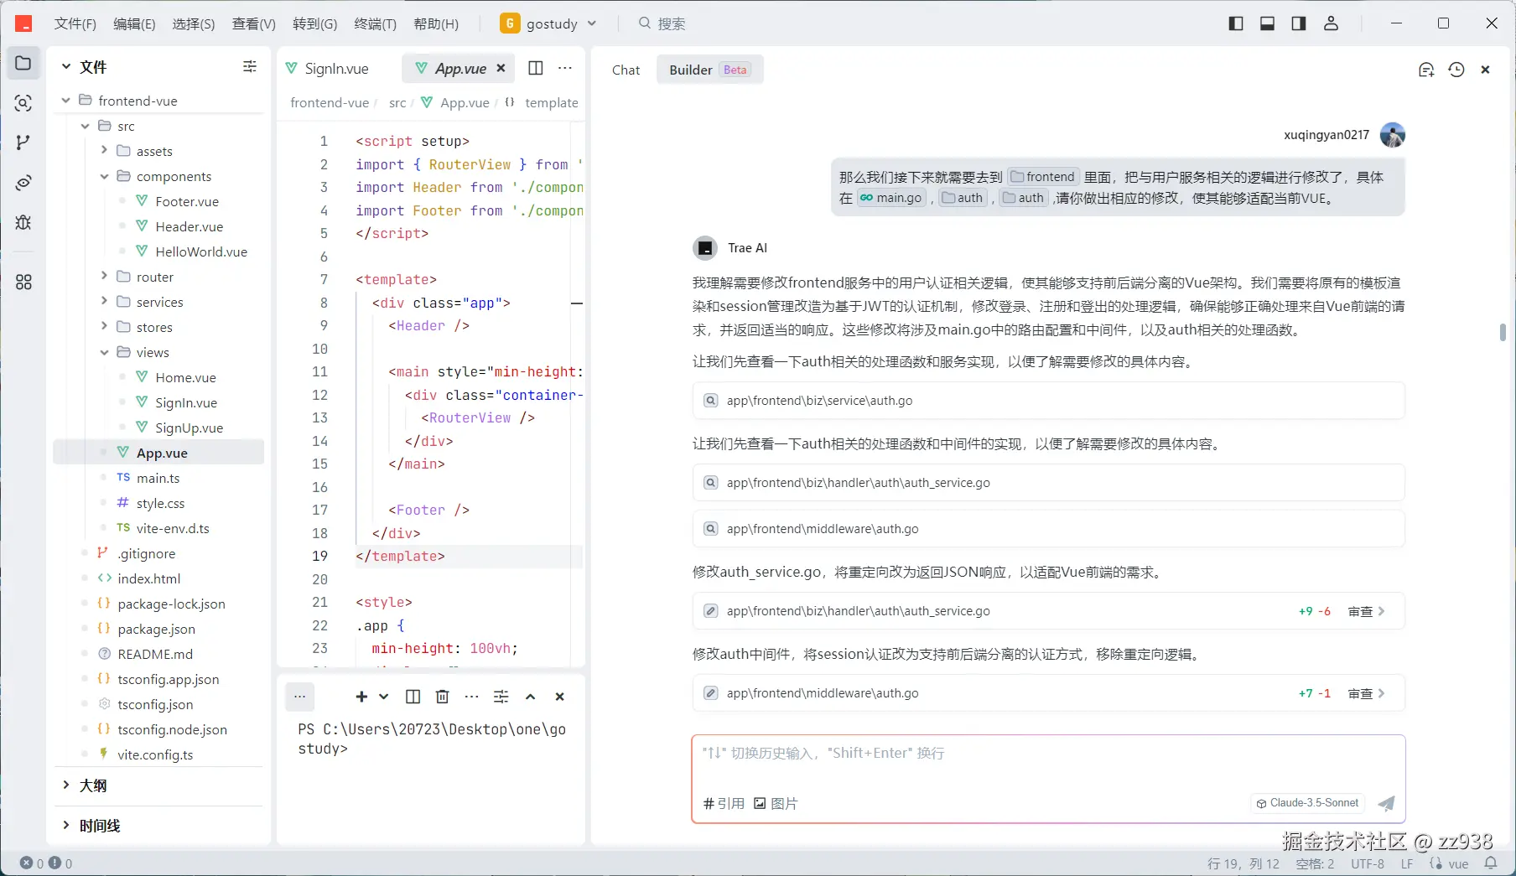Open terminal settings sliders icon

(501, 697)
